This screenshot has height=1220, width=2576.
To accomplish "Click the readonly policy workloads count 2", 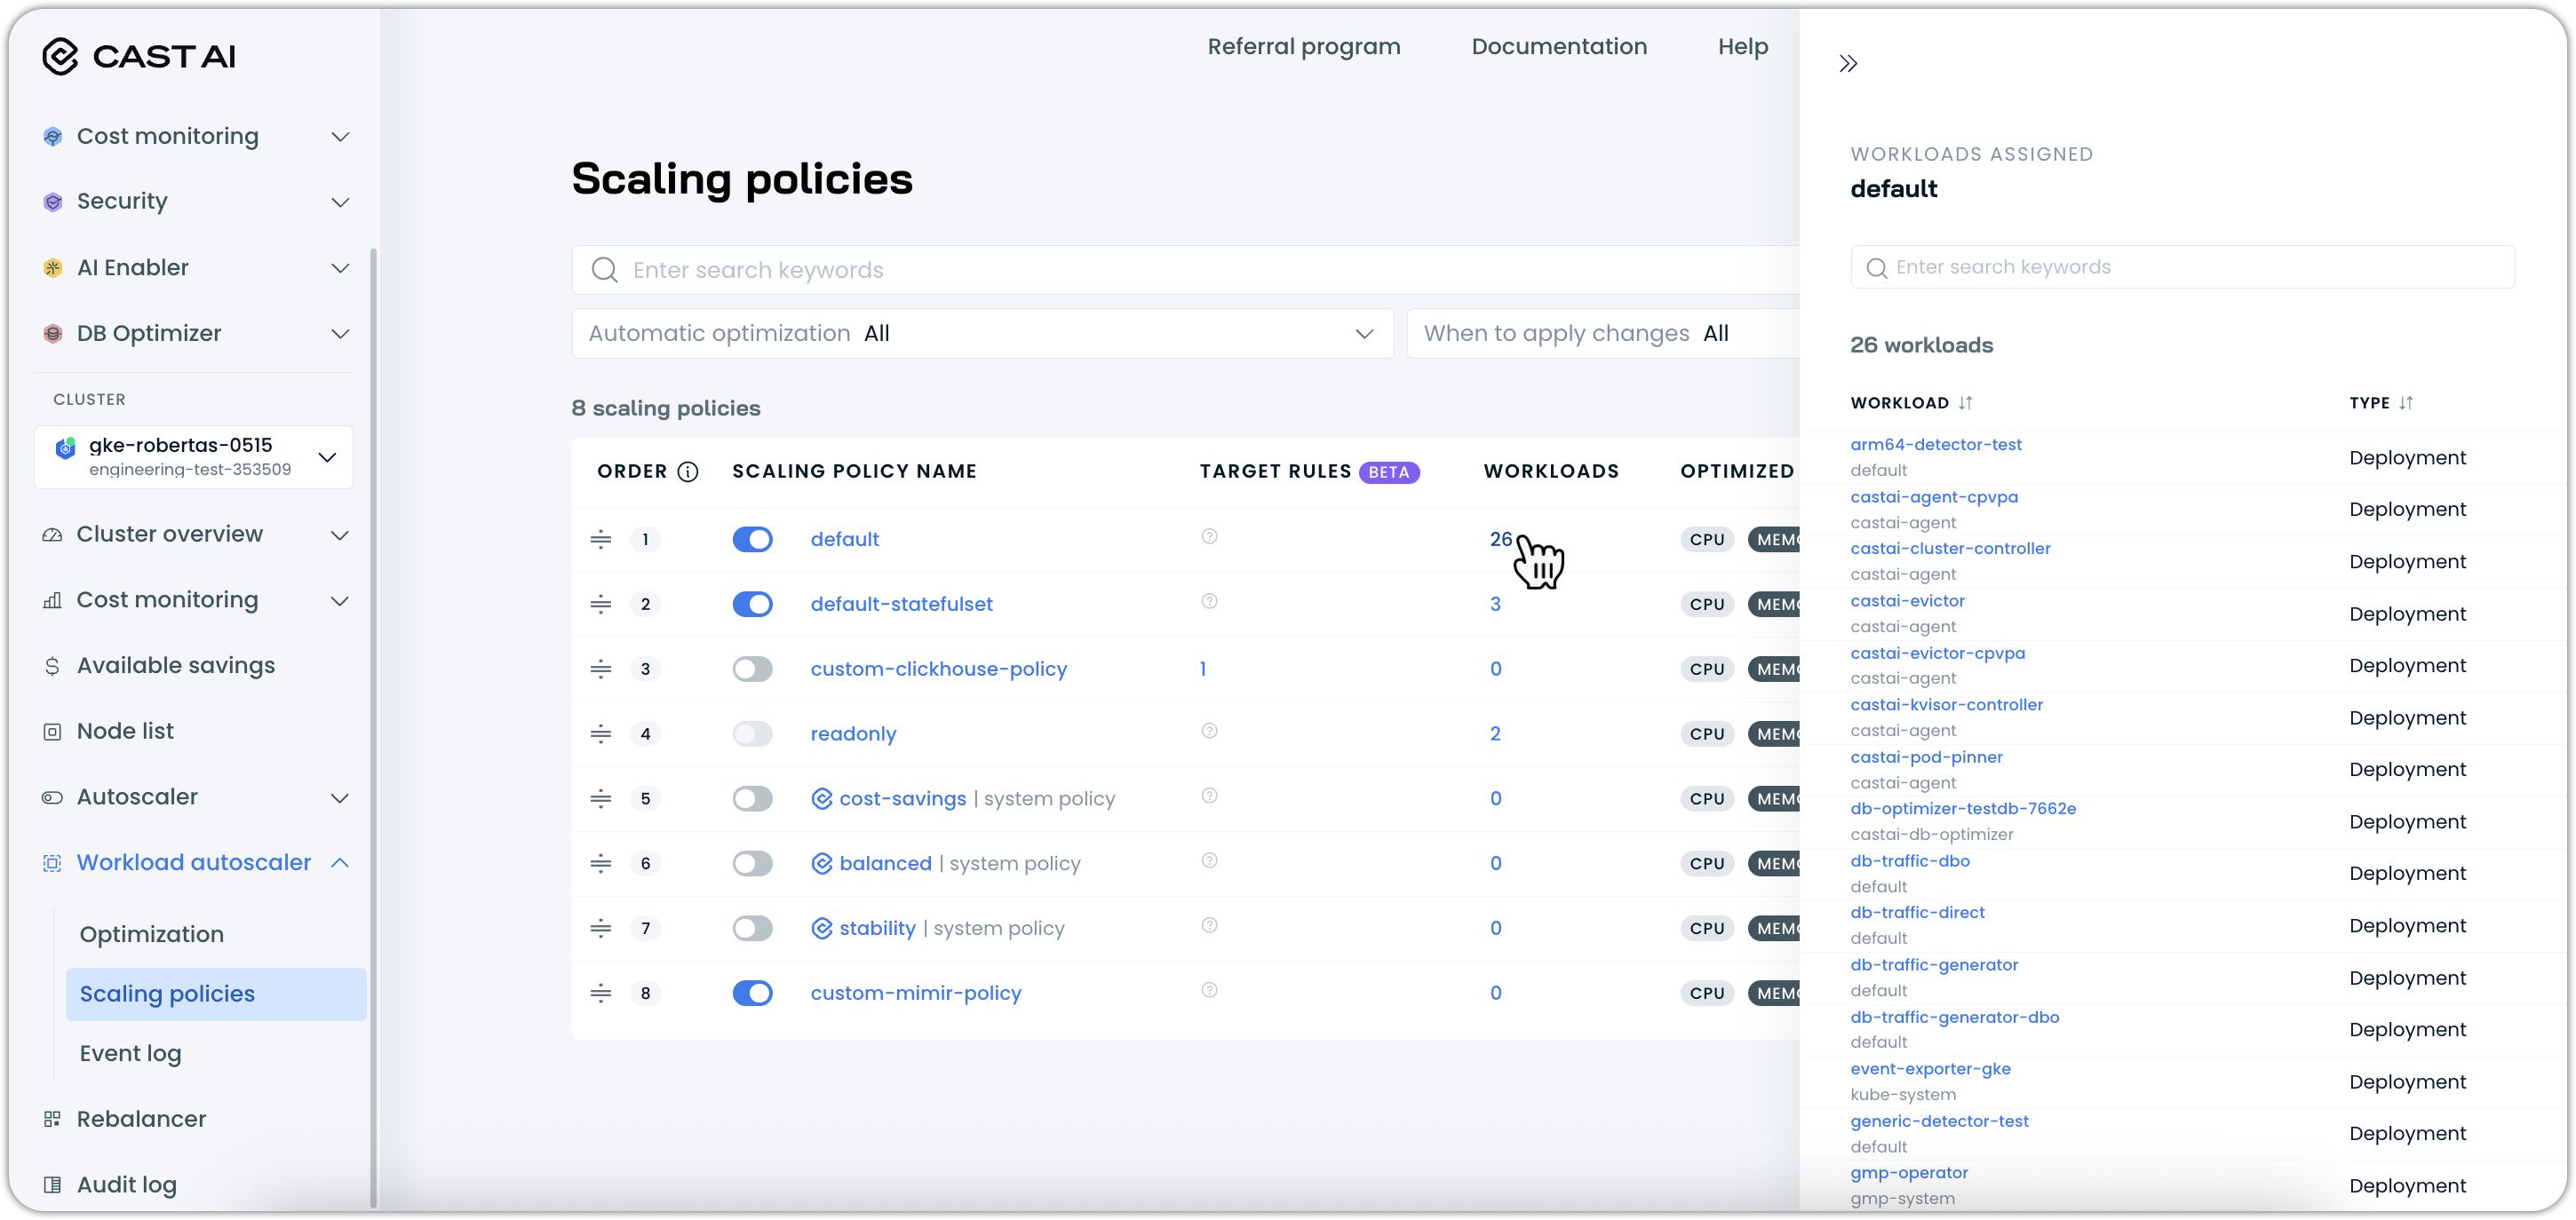I will pyautogui.click(x=1495, y=734).
